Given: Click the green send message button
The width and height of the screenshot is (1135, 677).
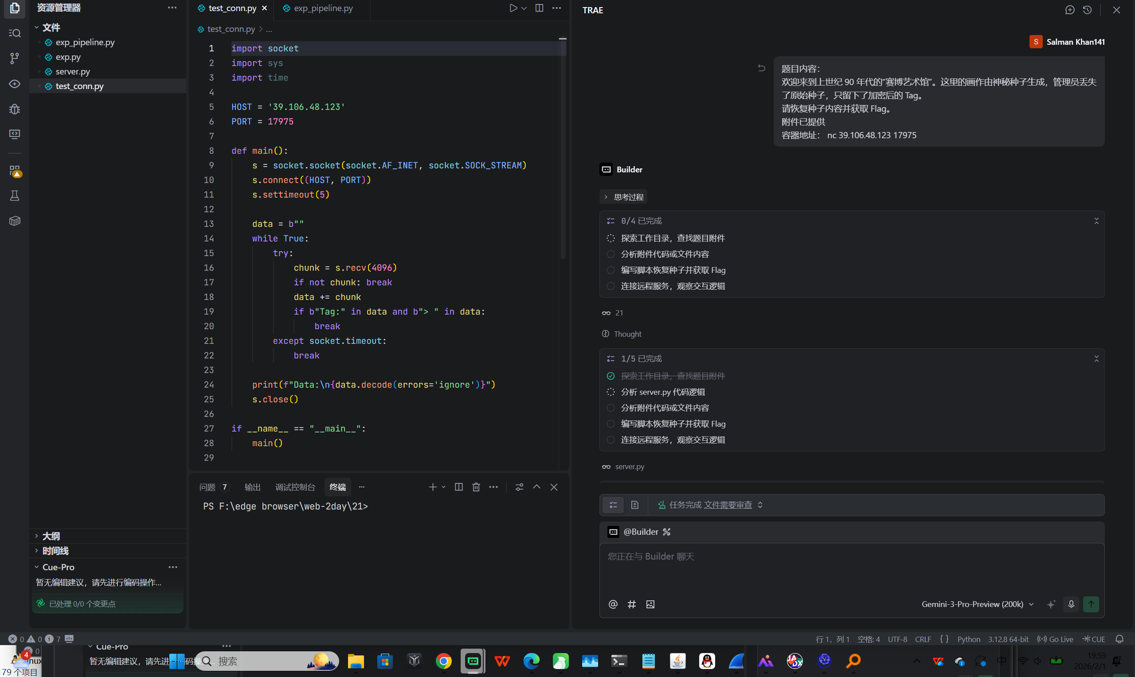Looking at the screenshot, I should pos(1091,604).
